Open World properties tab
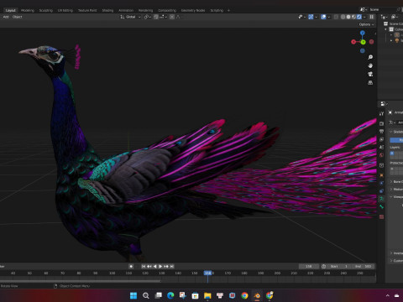This screenshot has height=302, width=403. click(381, 155)
